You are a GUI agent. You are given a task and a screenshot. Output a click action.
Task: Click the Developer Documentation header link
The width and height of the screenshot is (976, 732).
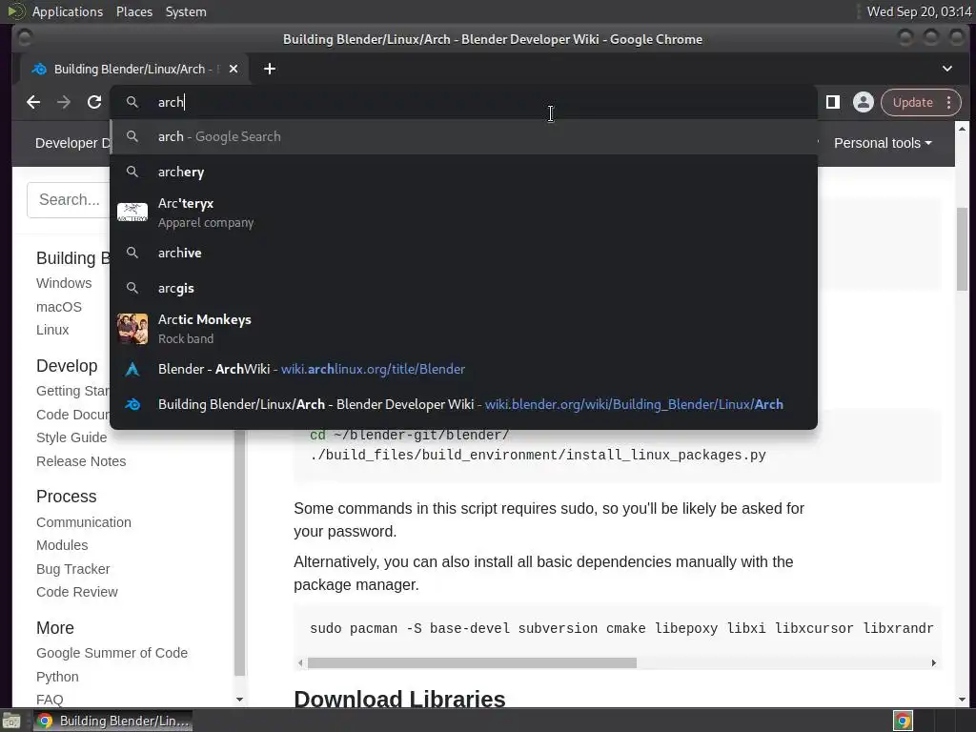72,143
